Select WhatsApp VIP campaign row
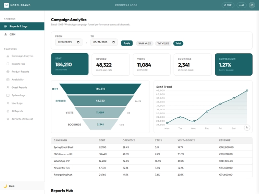The width and height of the screenshot is (259, 194). (x=152, y=161)
